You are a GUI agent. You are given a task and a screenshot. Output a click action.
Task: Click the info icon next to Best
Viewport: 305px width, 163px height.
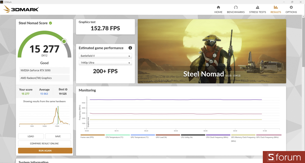(x=66, y=90)
